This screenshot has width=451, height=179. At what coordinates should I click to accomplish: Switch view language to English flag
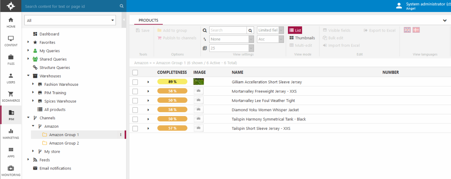click(407, 30)
